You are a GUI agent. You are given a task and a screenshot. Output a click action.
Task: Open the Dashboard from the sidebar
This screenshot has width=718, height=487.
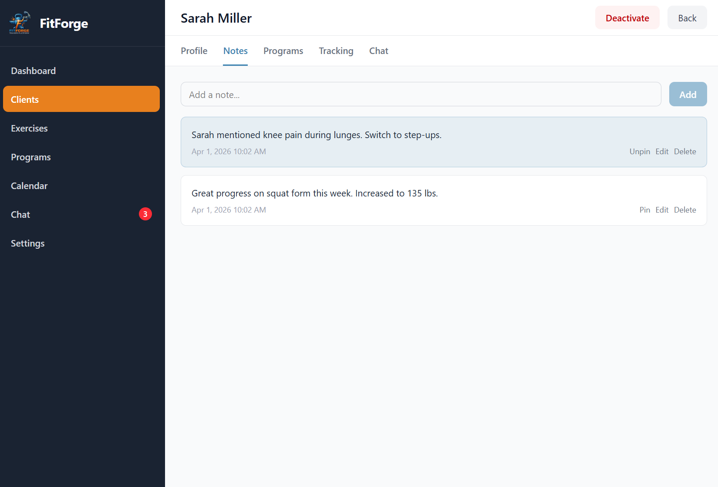pyautogui.click(x=33, y=71)
